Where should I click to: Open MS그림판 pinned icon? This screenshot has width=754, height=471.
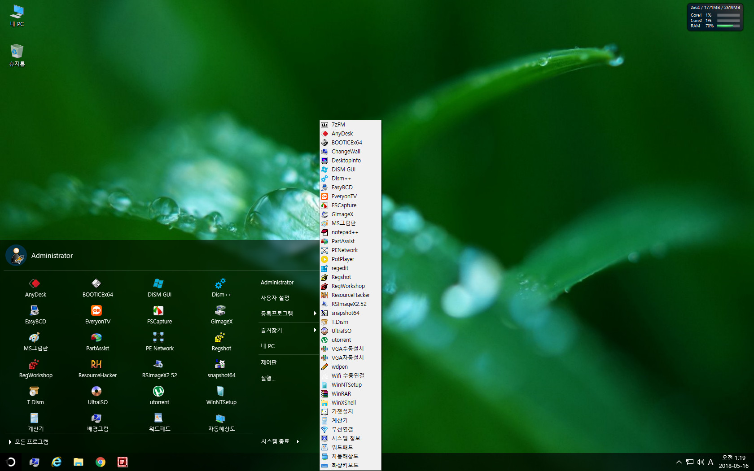pos(35,342)
